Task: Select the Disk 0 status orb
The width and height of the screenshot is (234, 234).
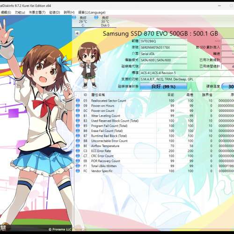Action: [96, 17]
